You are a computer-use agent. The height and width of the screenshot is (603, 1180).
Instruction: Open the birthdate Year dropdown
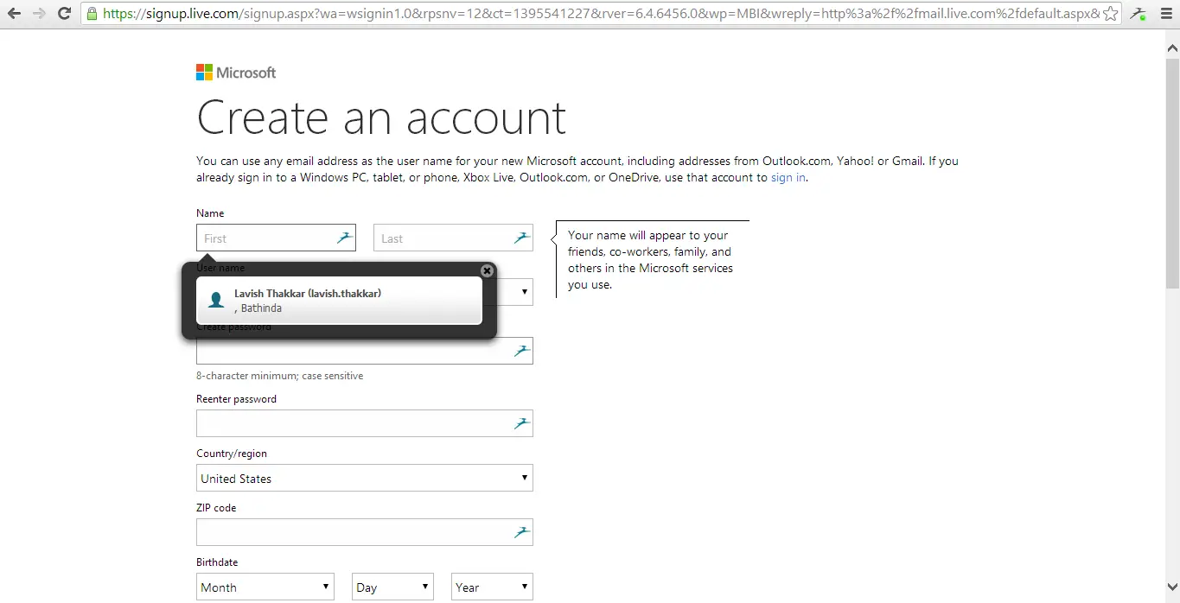tap(492, 587)
